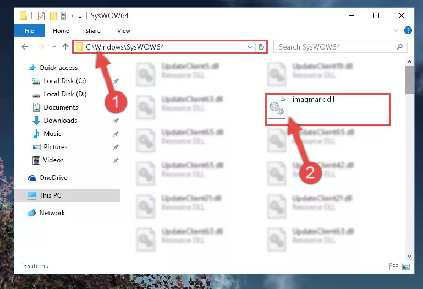This screenshot has height=289, width=423.
Task: Click the Music note icon
Action: pos(36,134)
